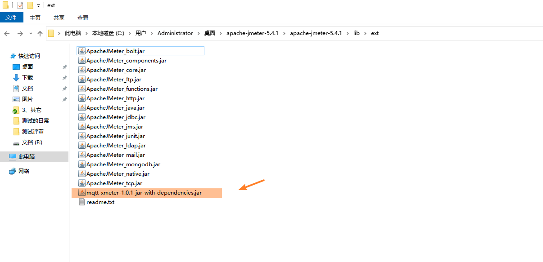Screen dimensions: 543x262
Task: Open the 测试的日常 folder in sidebar
Action: 31,121
